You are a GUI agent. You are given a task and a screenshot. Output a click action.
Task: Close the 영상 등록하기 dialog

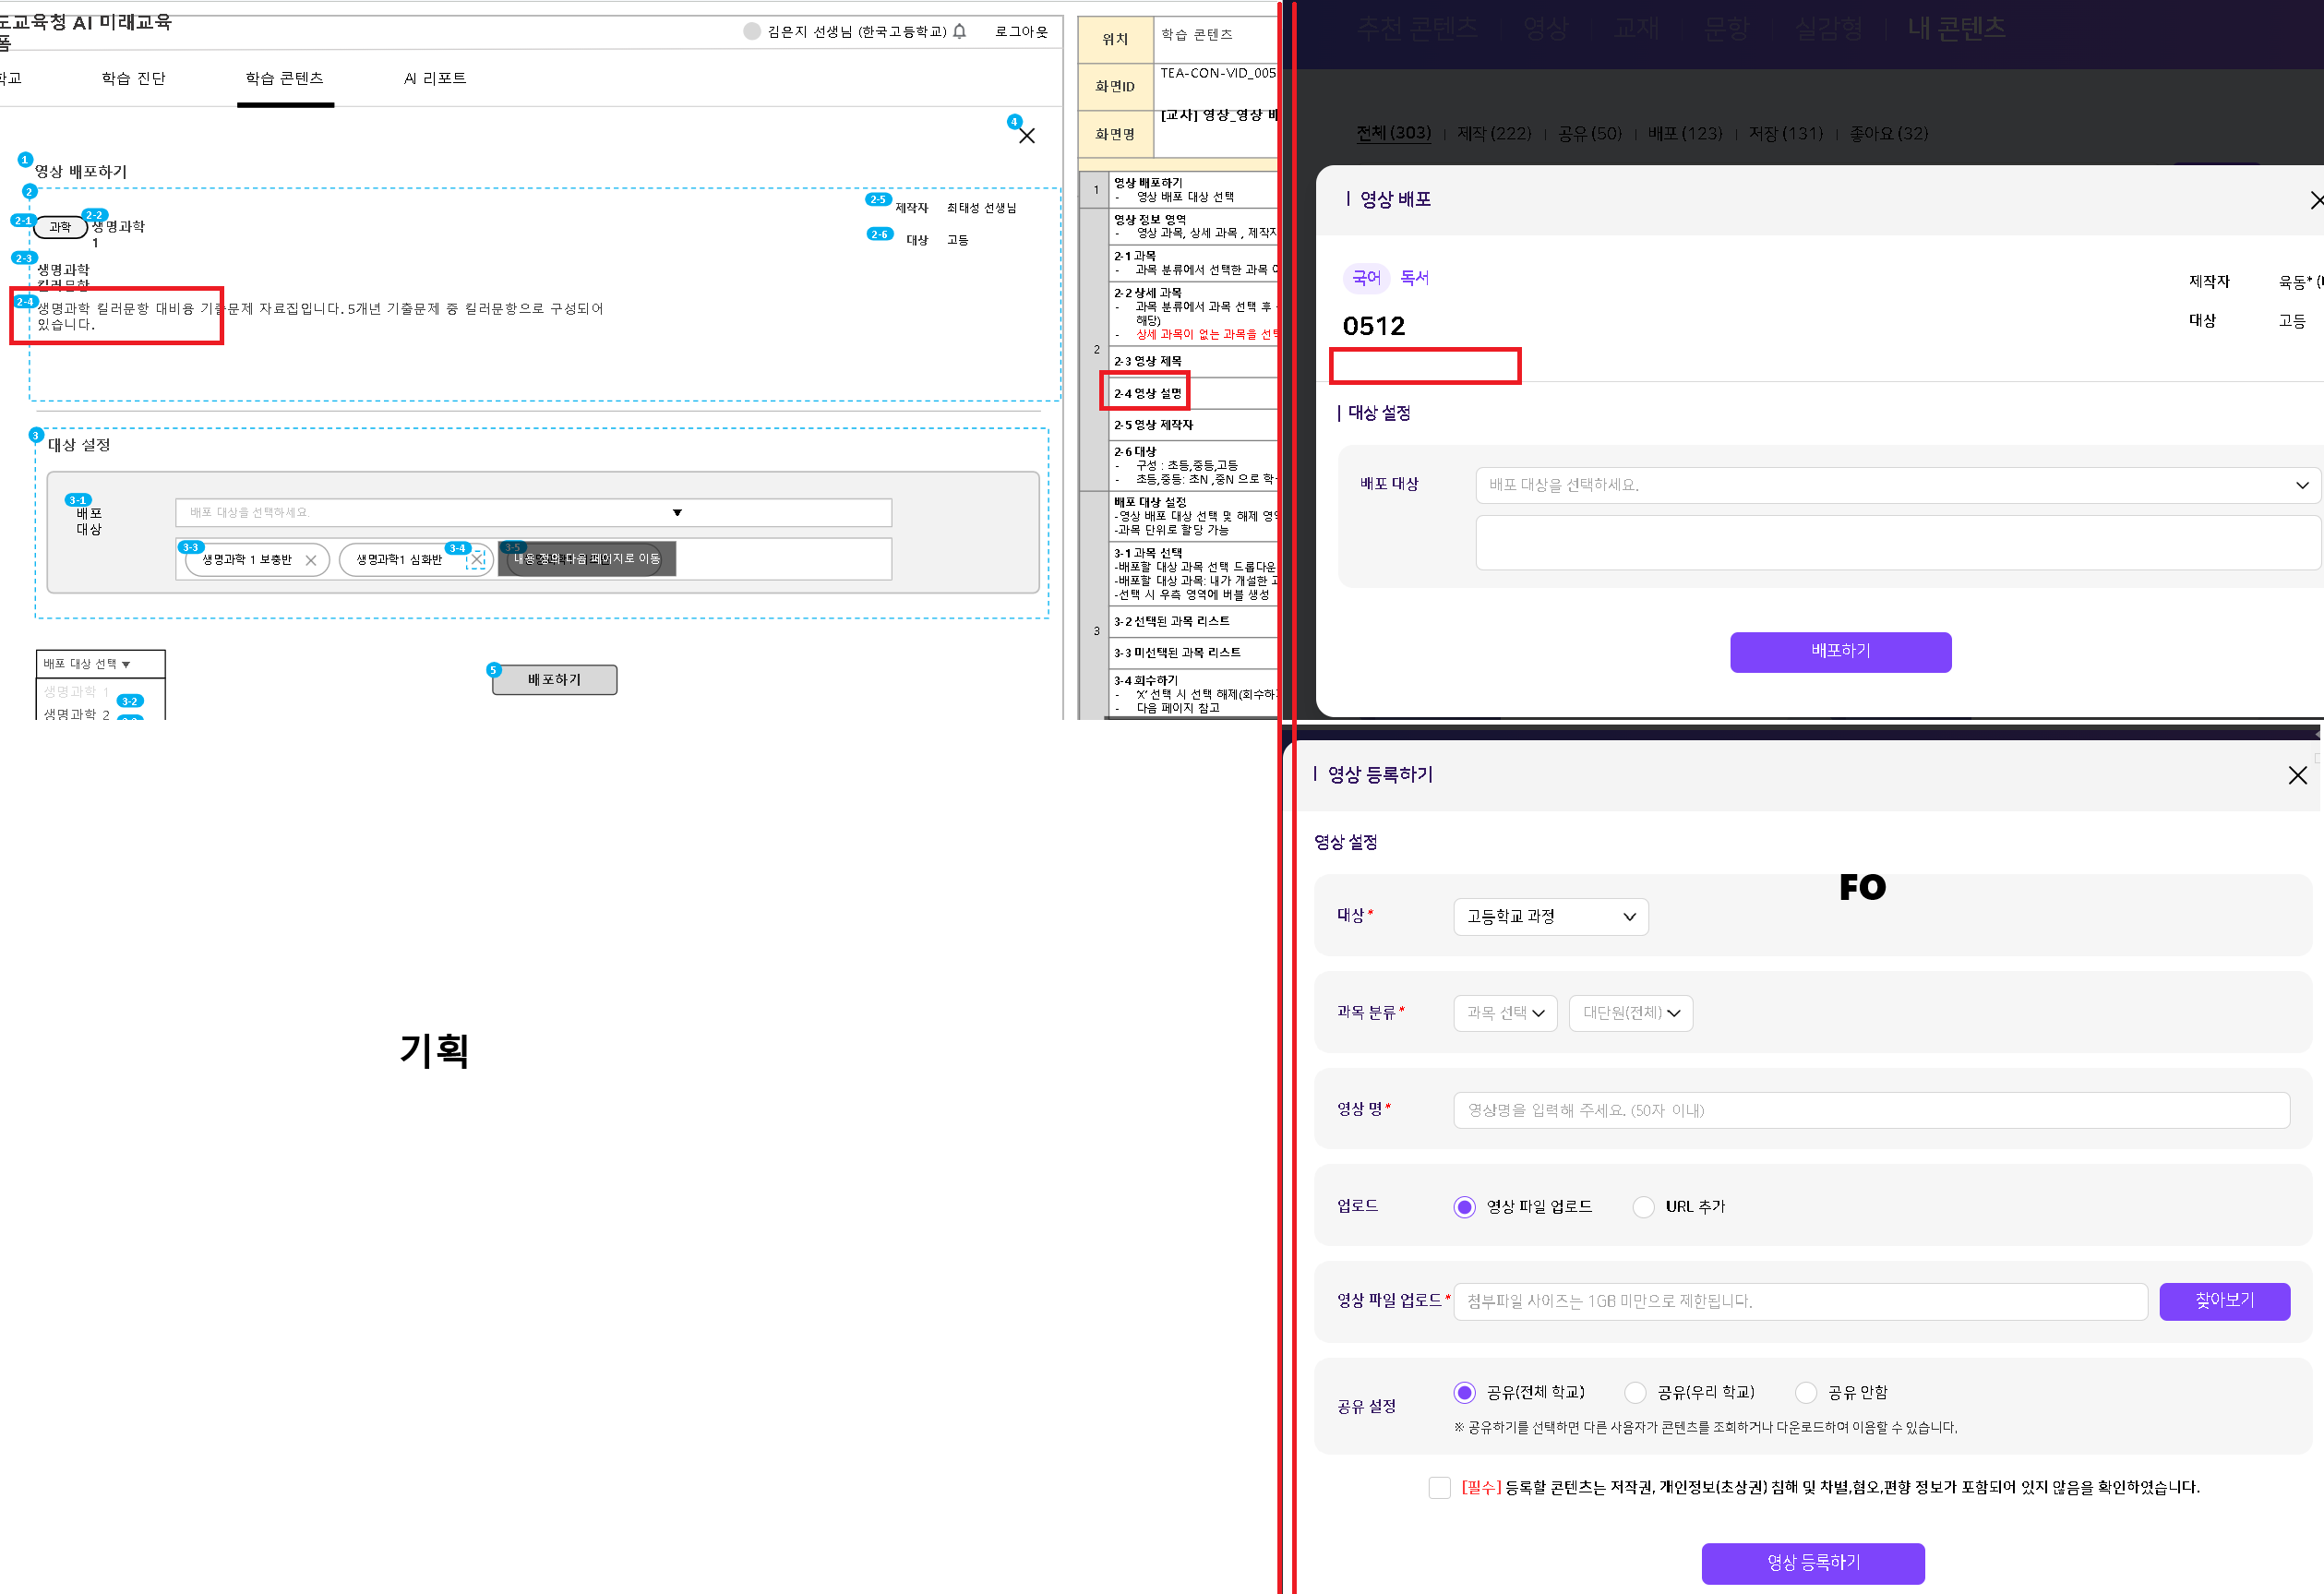pos(2297,775)
